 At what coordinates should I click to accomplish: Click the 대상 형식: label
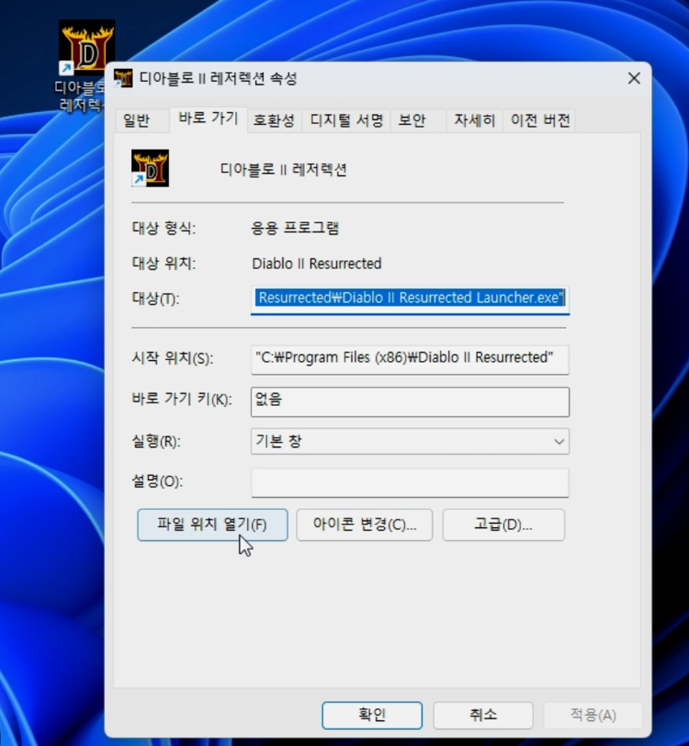(164, 228)
